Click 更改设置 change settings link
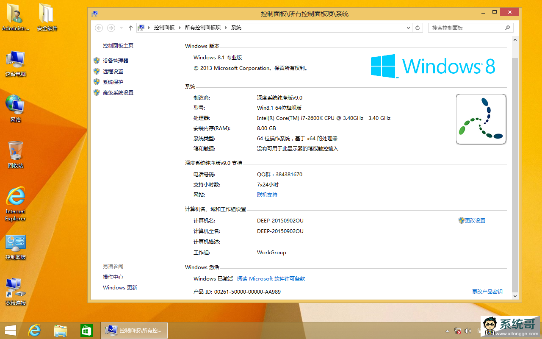Image resolution: width=542 pixels, height=339 pixels. click(475, 221)
